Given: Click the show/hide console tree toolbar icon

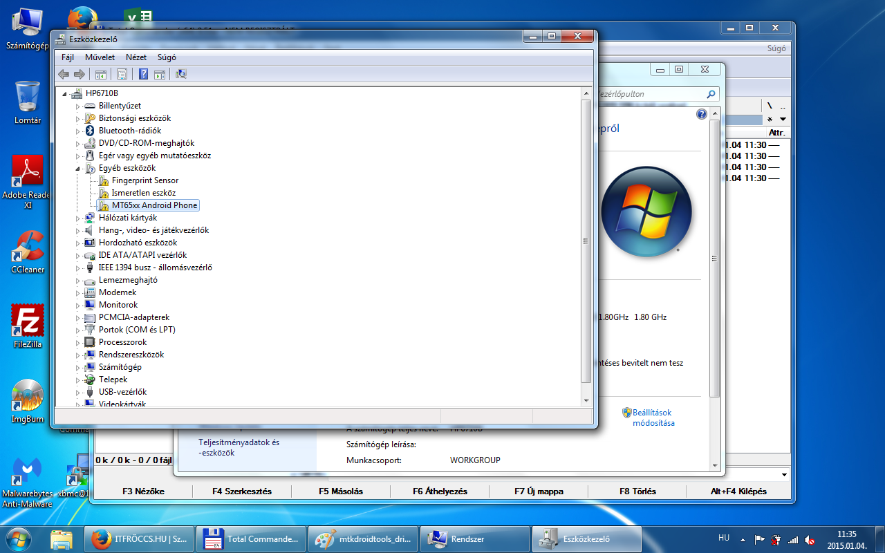Looking at the screenshot, I should [x=101, y=74].
